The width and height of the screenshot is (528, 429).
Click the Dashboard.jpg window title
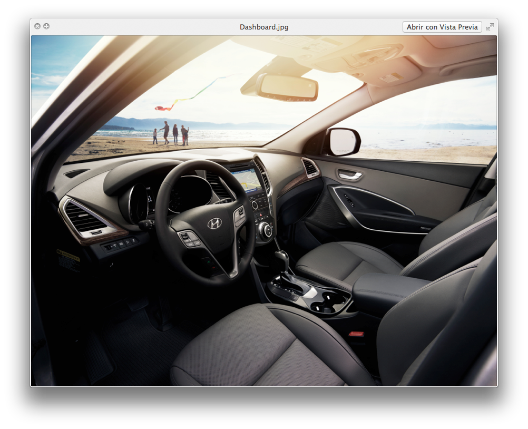264,27
